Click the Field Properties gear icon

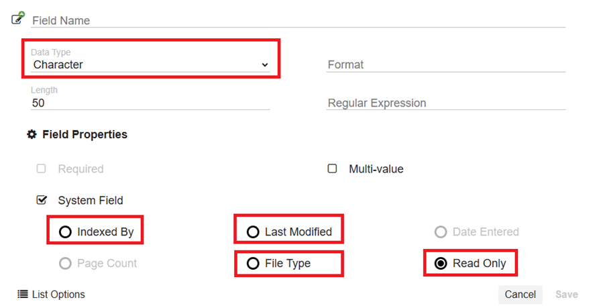pos(32,134)
